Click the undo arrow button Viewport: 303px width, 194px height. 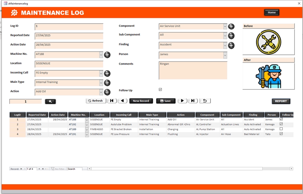(x=205, y=101)
